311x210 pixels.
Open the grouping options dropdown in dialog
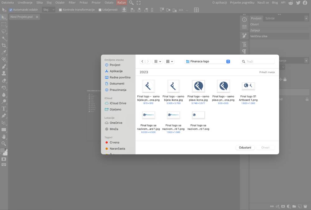[169, 62]
